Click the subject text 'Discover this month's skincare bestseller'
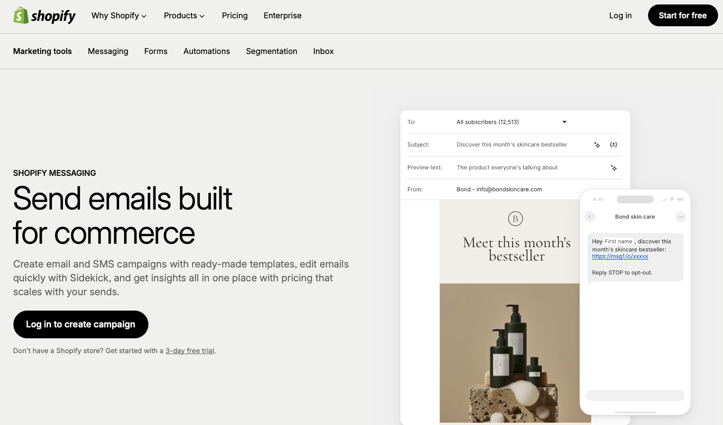This screenshot has width=723, height=425. click(512, 145)
